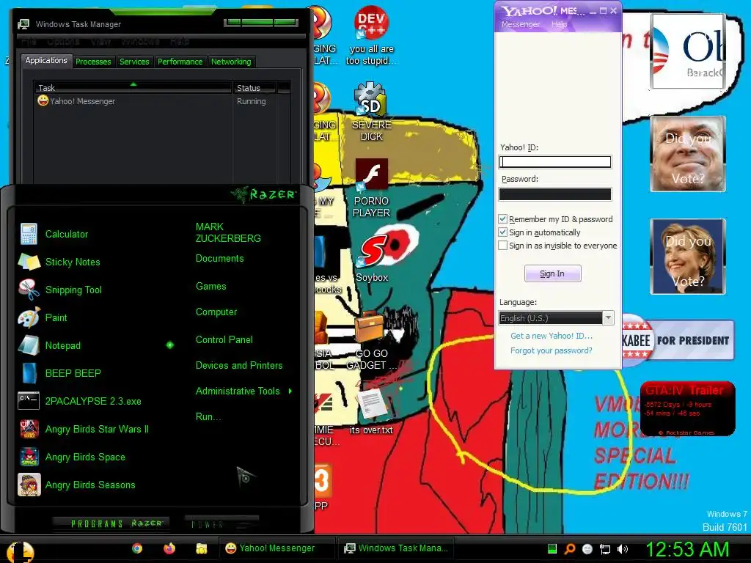The width and height of the screenshot is (751, 563).
Task: Expand the Administrative Tools submenu arrow
Action: pos(290,391)
